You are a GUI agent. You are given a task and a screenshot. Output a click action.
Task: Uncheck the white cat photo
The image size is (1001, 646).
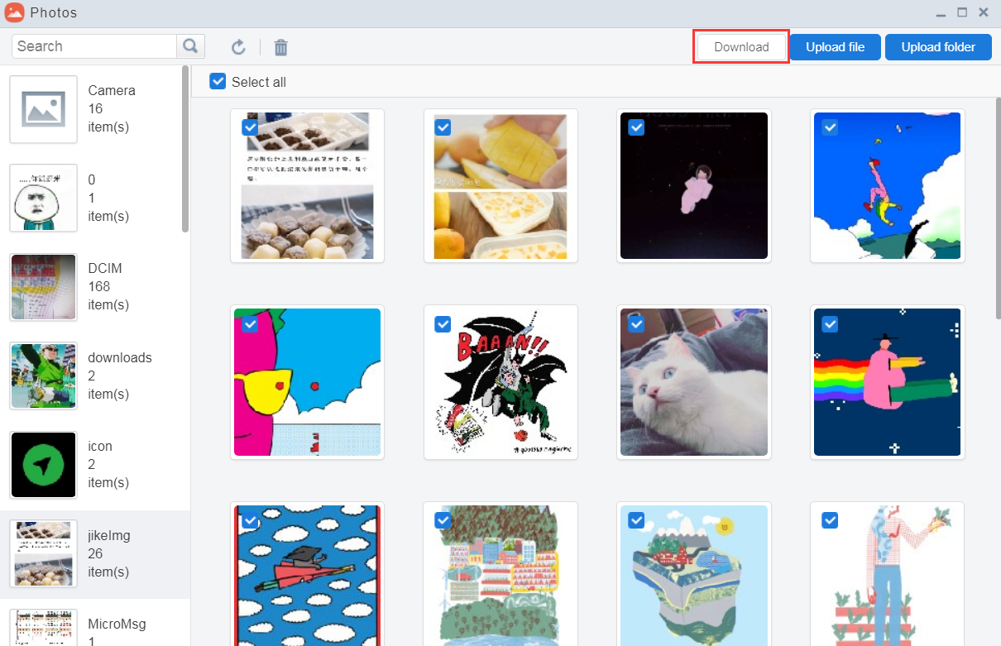(x=636, y=324)
